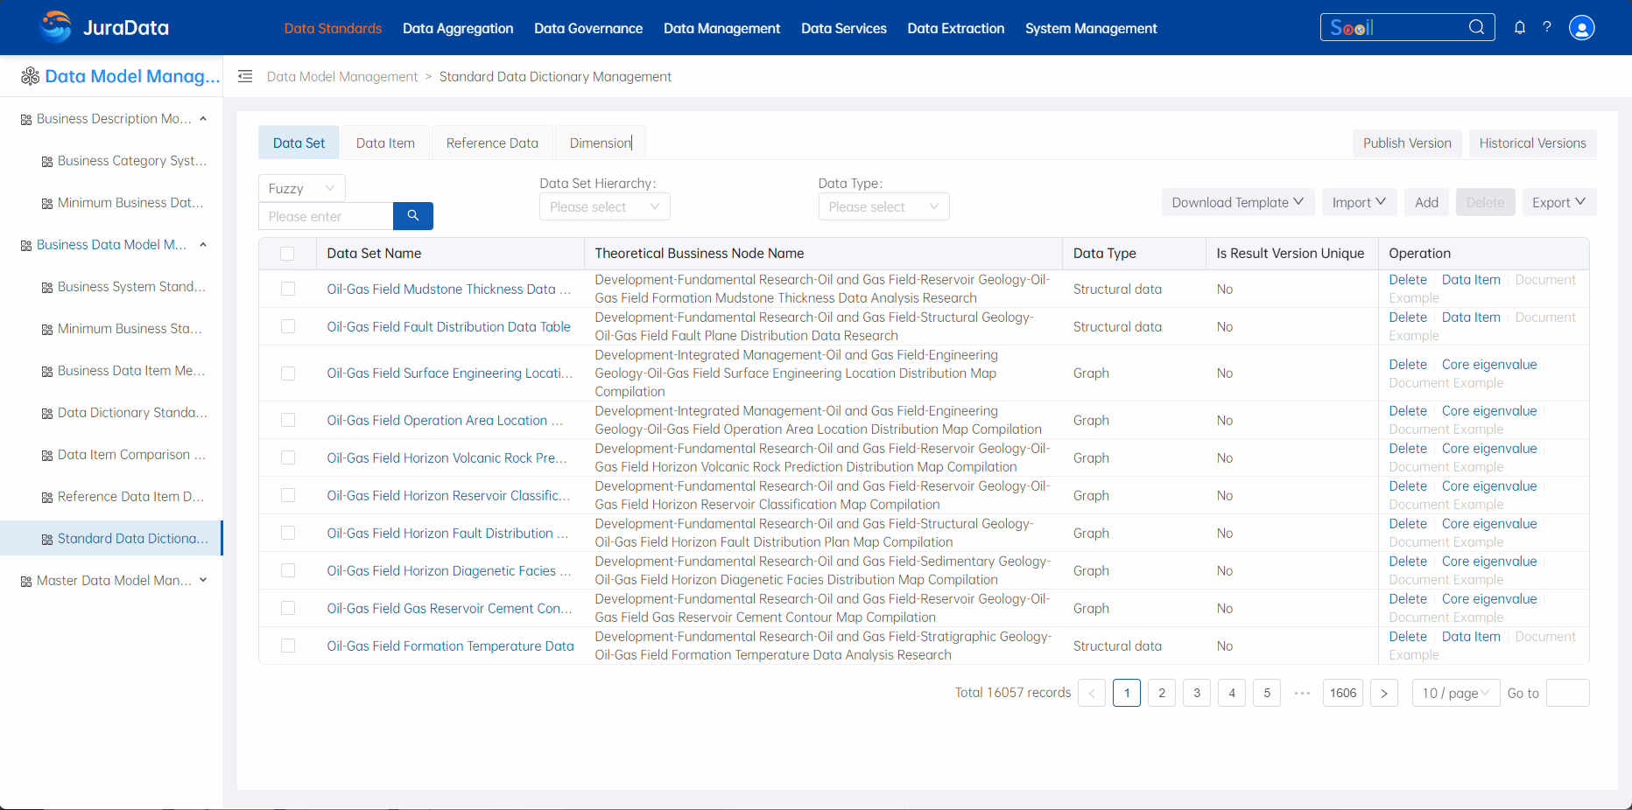This screenshot has width=1632, height=810.
Task: Select checkbox for Oil-Gas Field Formation Temperature Data
Action: point(288,646)
